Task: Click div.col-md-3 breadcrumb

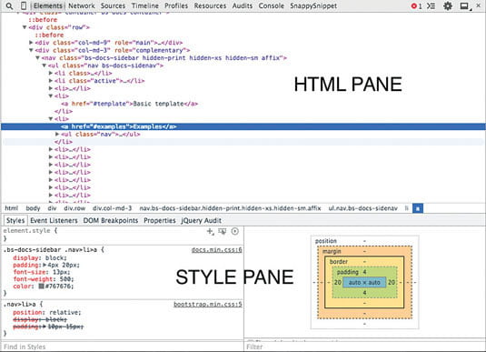Action: click(x=113, y=208)
